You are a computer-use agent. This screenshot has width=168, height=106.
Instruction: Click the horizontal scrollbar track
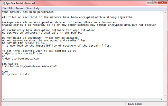click(x=82, y=99)
